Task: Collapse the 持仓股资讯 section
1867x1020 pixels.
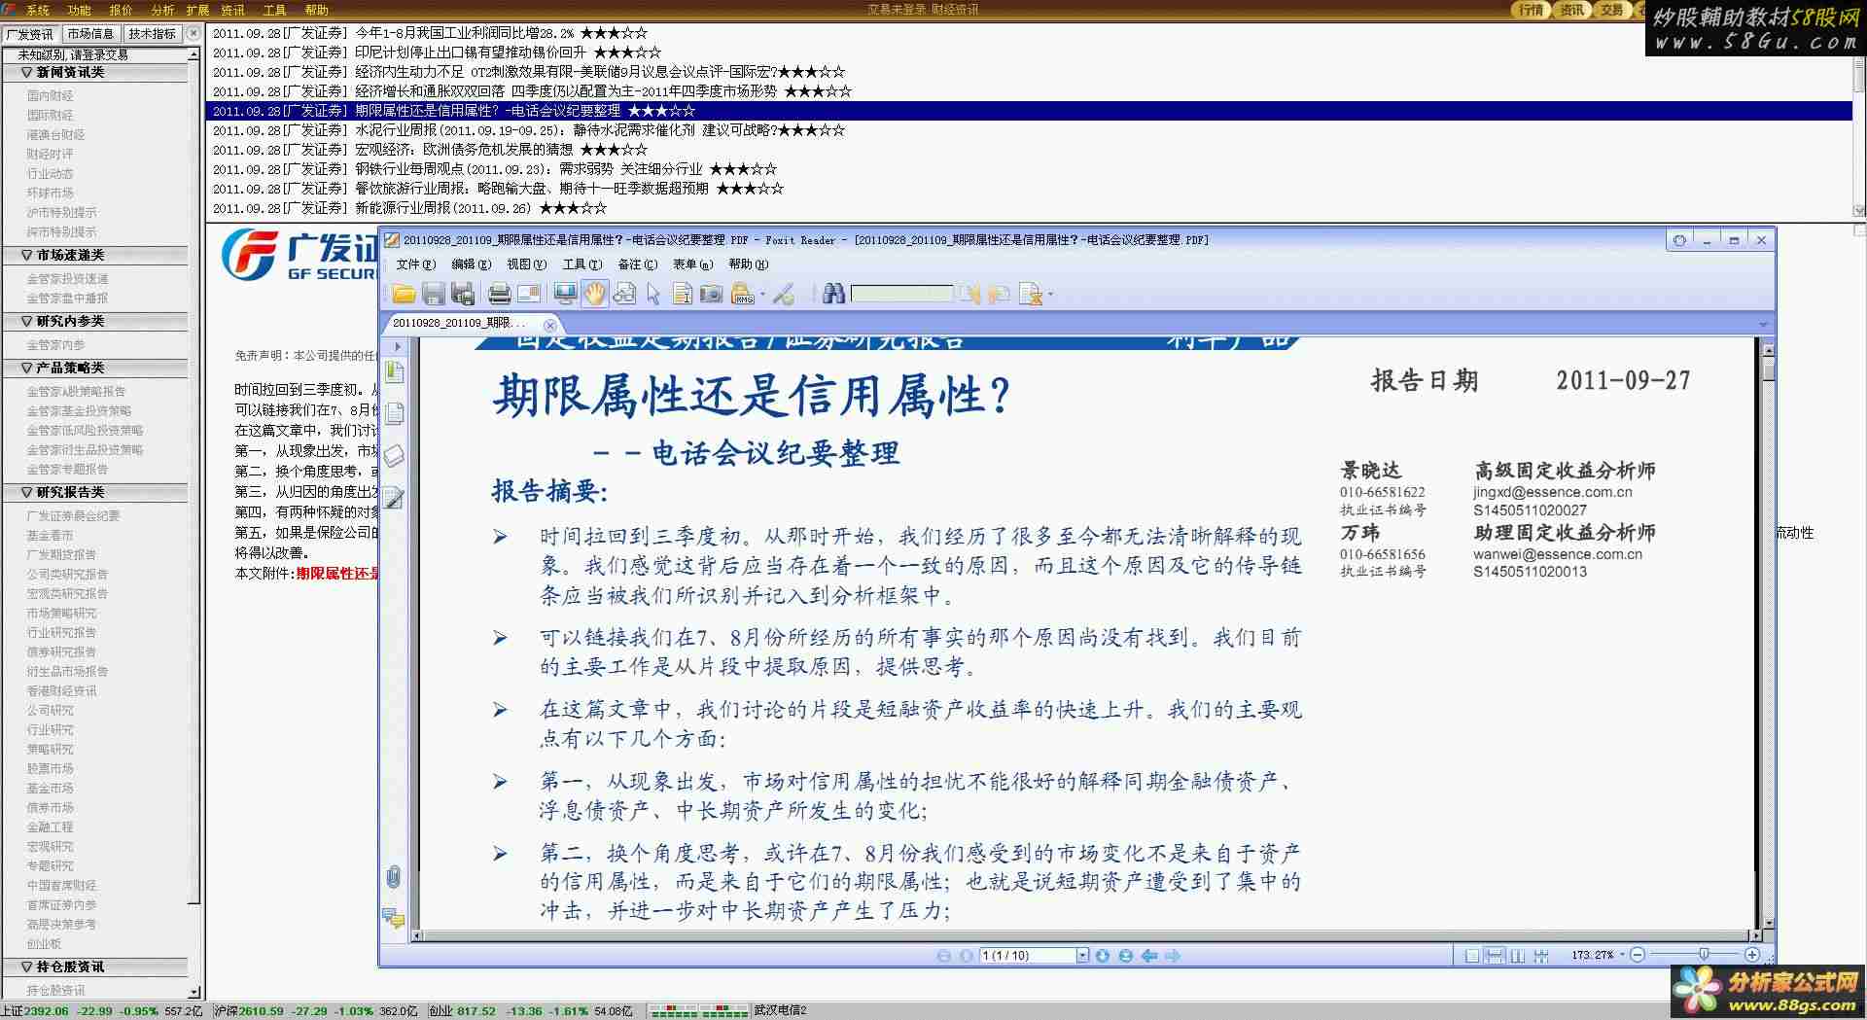Action: point(26,967)
